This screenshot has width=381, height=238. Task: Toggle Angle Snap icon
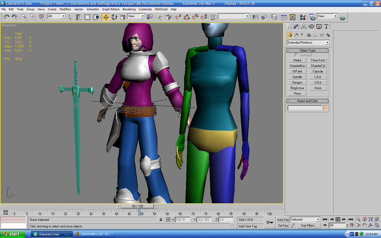[187, 17]
